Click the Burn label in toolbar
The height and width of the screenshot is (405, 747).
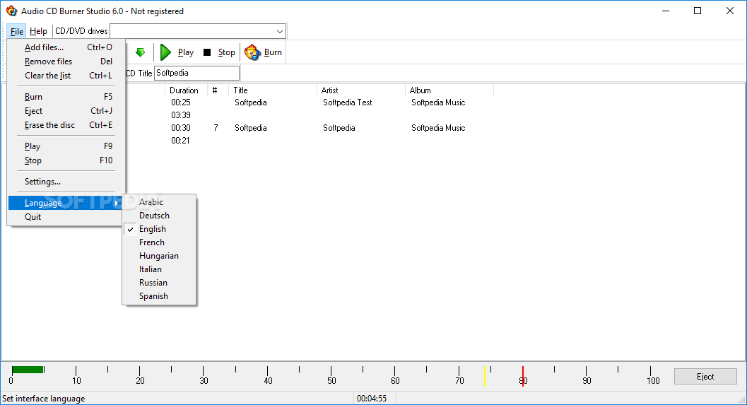coord(273,52)
